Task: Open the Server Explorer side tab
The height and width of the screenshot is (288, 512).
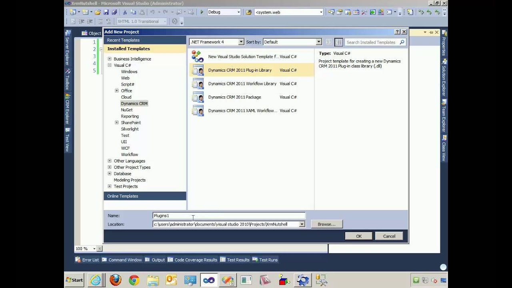Action: (x=68, y=48)
